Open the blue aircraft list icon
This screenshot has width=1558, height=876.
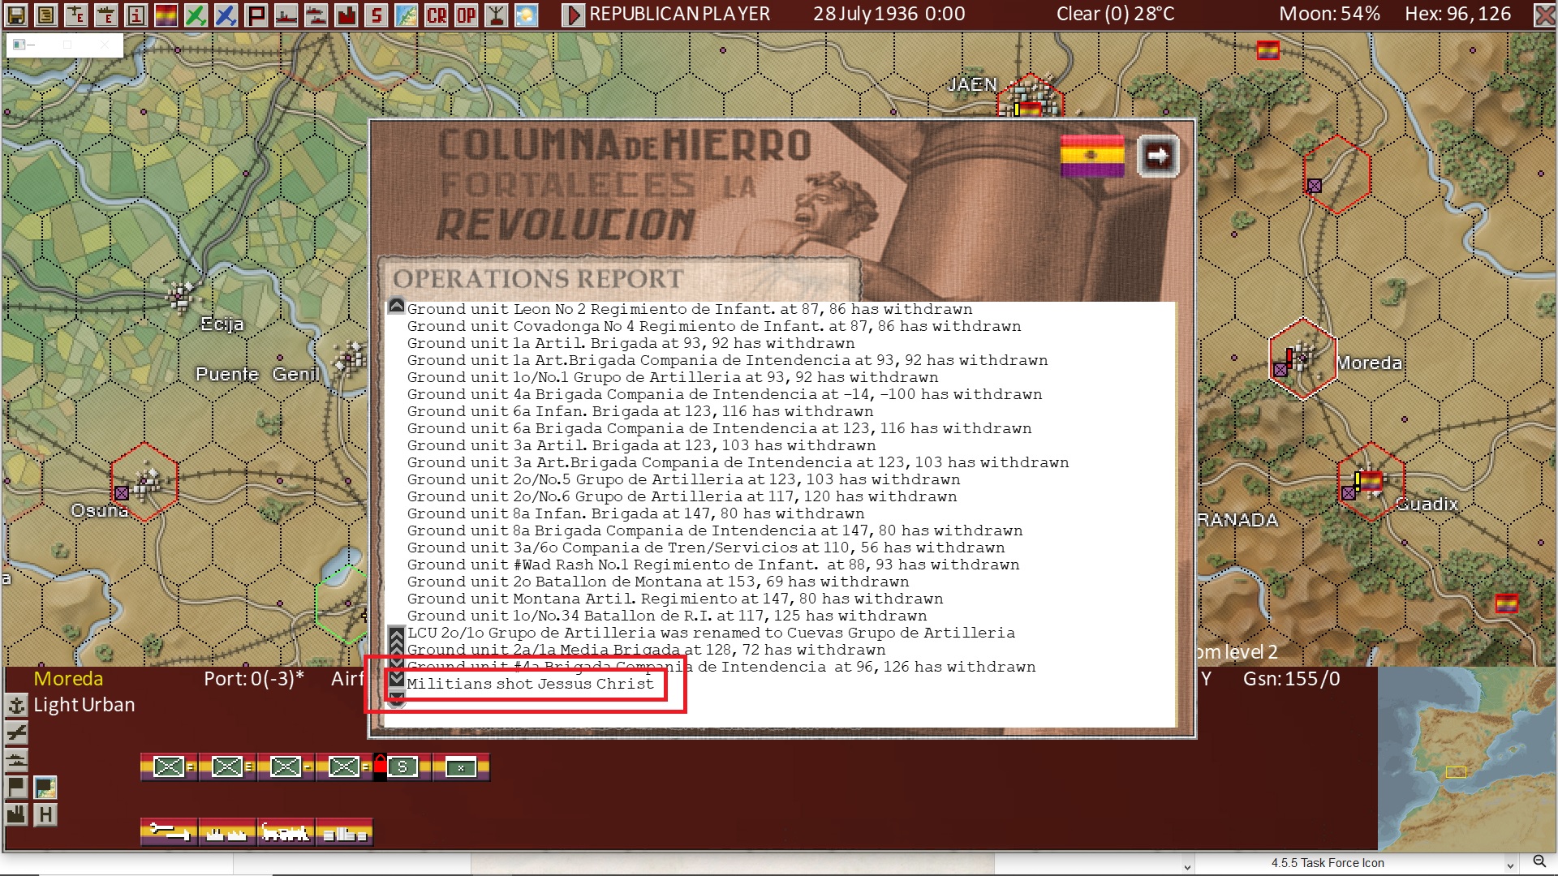[226, 15]
